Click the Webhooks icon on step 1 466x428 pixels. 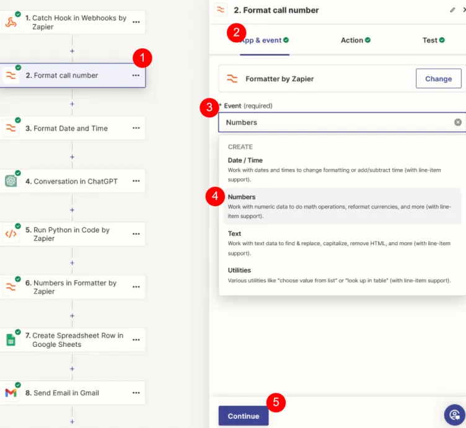pos(11,22)
